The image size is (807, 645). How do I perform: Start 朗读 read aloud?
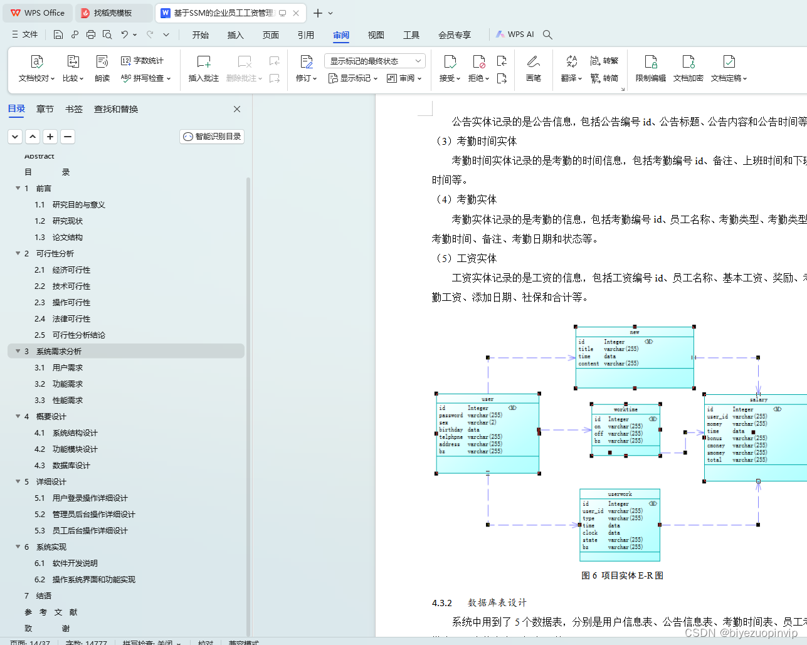tap(102, 69)
